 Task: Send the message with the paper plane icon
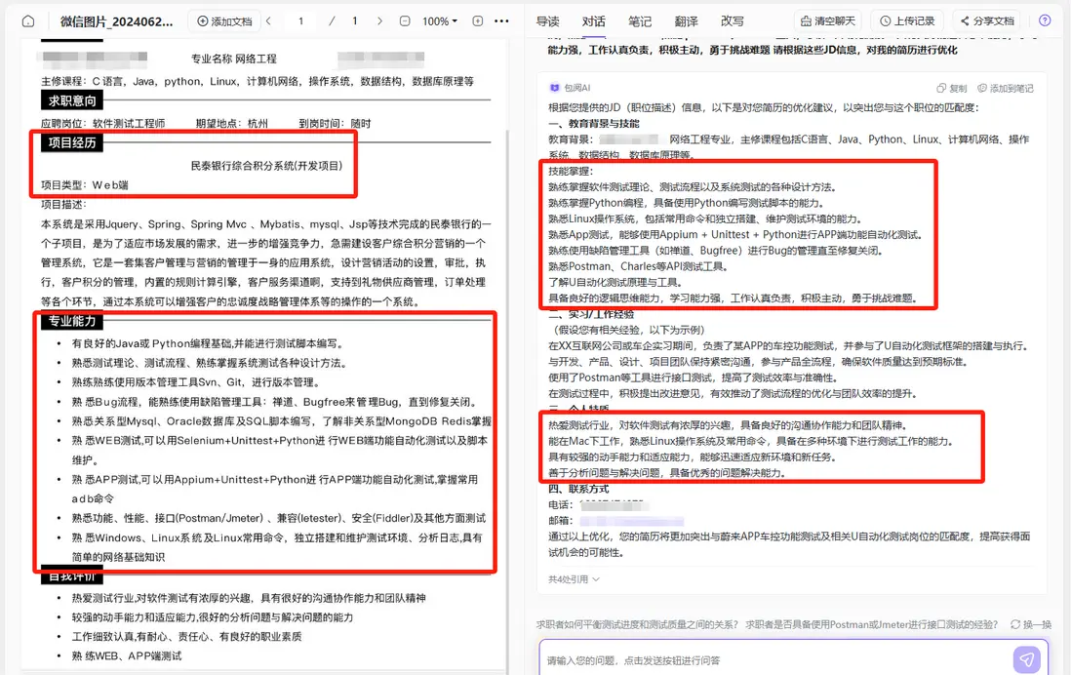tap(1026, 659)
